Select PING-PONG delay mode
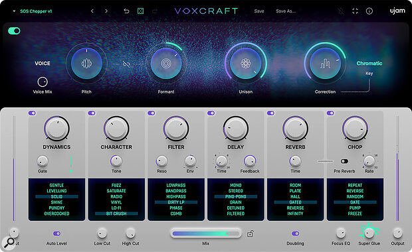 pos(236,197)
